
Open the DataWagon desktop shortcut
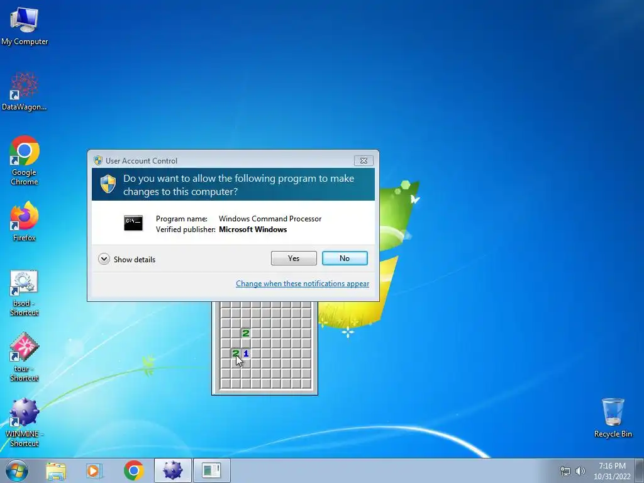pyautogui.click(x=25, y=91)
